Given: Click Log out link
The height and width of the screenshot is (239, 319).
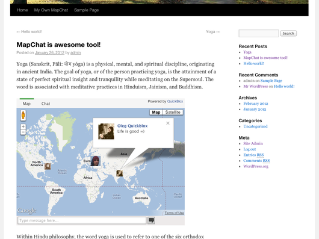Looking at the screenshot, I should (x=250, y=149).
